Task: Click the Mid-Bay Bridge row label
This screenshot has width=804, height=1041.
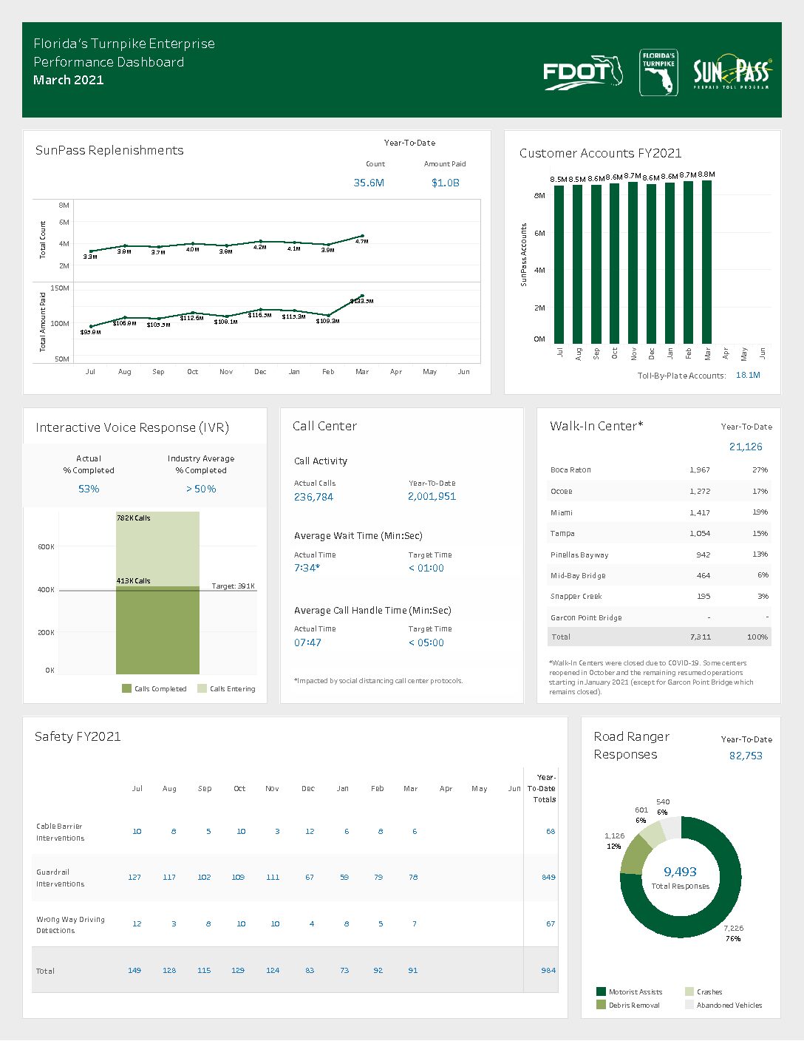Action: tap(578, 575)
